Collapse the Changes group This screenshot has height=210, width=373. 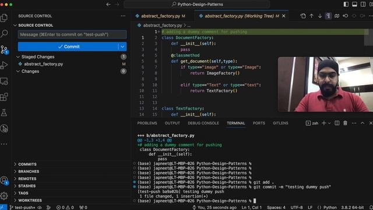point(18,71)
